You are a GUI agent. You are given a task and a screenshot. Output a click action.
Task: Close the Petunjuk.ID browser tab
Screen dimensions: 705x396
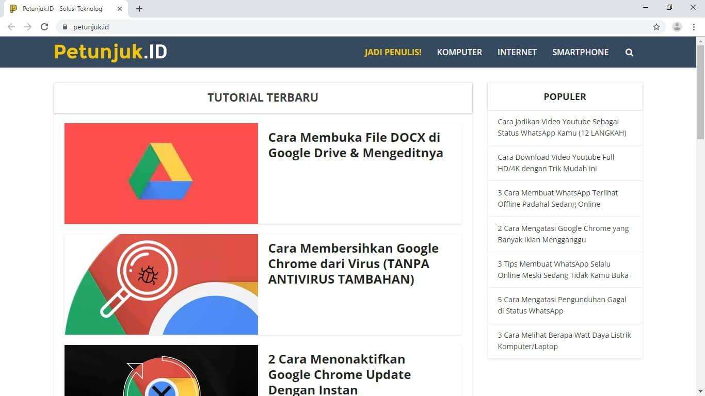[x=120, y=9]
